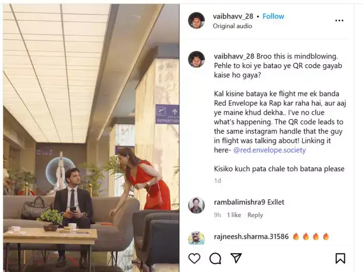Image resolution: width=363 pixels, height=272 pixels.
Task: Click the vaibhavv_28 username in the caption
Action: [x=234, y=56]
